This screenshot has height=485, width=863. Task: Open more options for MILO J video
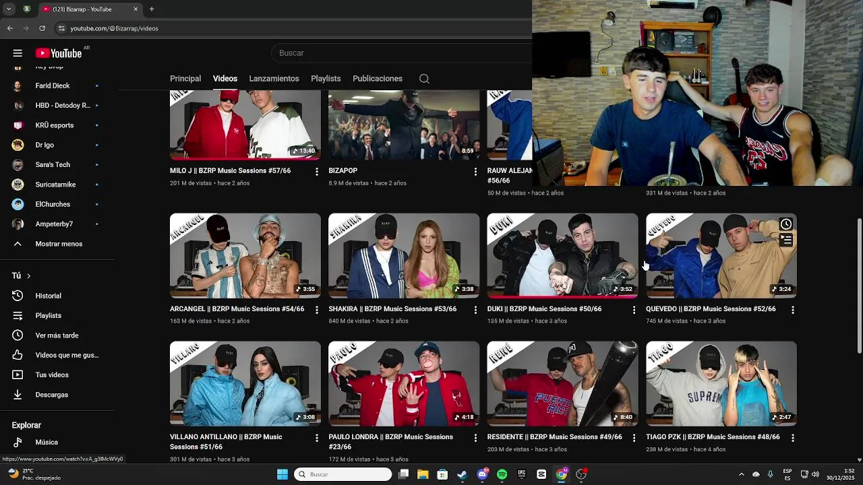(316, 172)
